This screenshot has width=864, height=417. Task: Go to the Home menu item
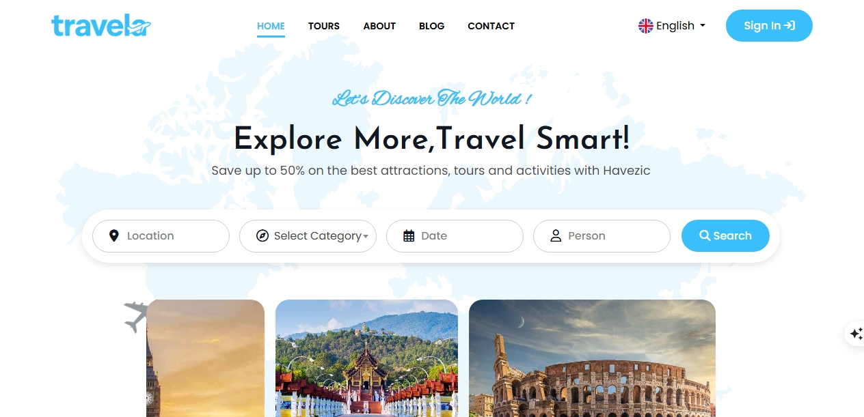(x=271, y=26)
